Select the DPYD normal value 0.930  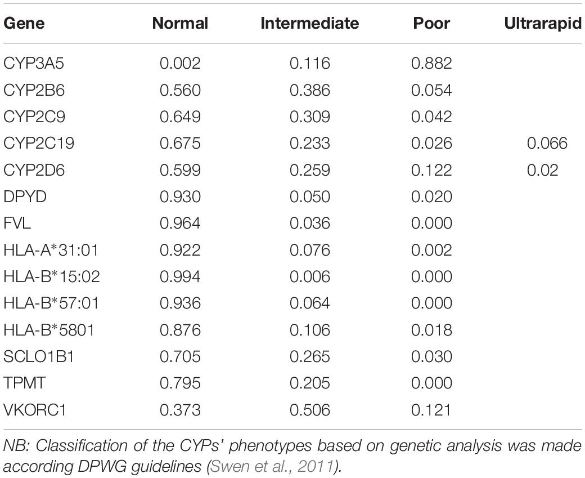pos(180,196)
